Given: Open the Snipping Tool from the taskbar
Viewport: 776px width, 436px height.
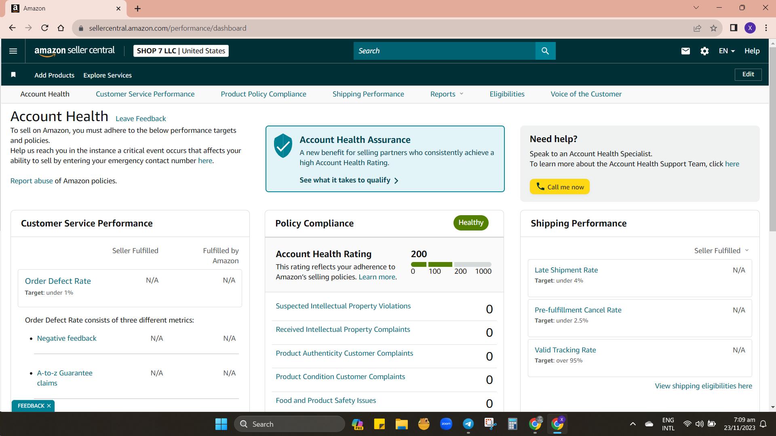Looking at the screenshot, I should (x=490, y=424).
